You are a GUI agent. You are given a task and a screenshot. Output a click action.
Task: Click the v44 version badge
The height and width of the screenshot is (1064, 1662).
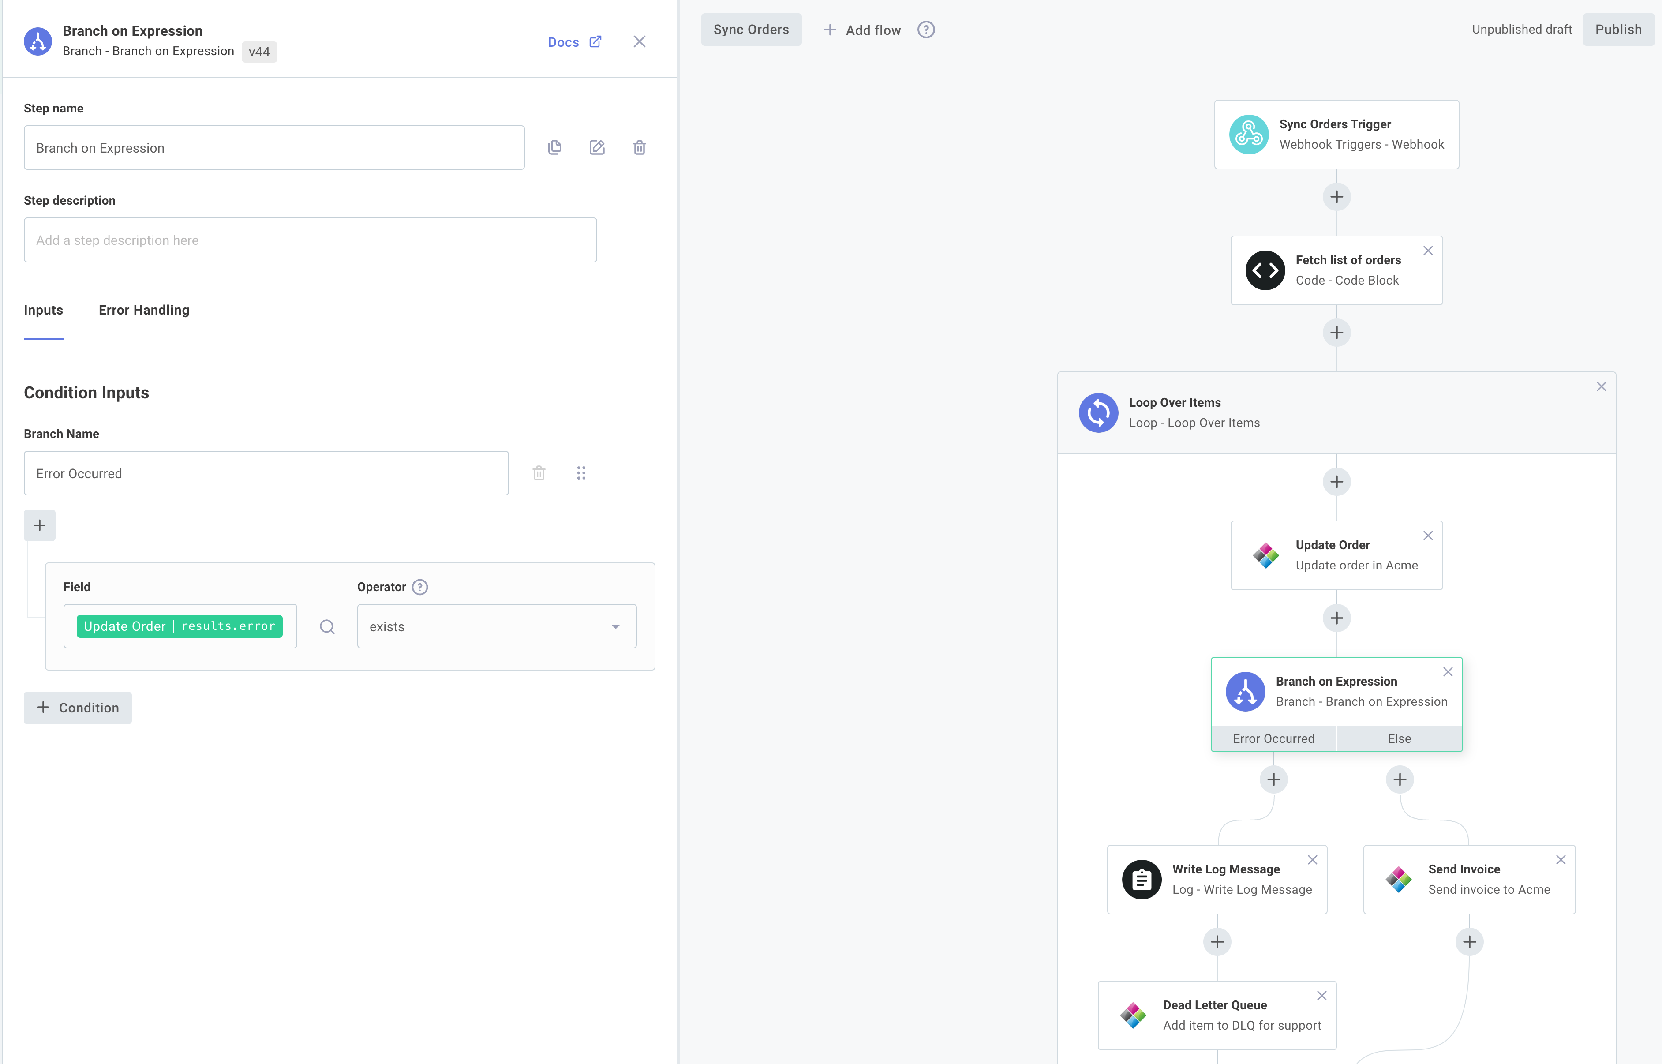pos(259,52)
